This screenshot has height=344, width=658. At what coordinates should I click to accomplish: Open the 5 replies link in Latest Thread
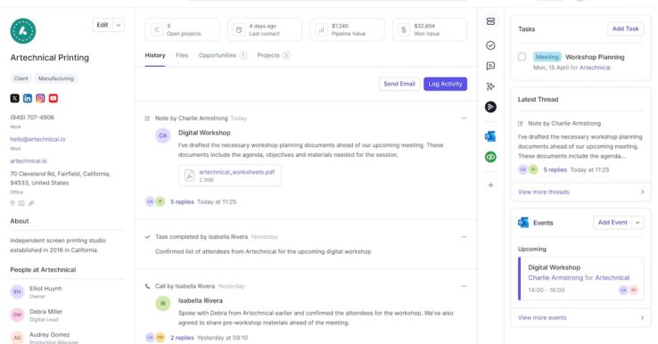click(x=555, y=170)
